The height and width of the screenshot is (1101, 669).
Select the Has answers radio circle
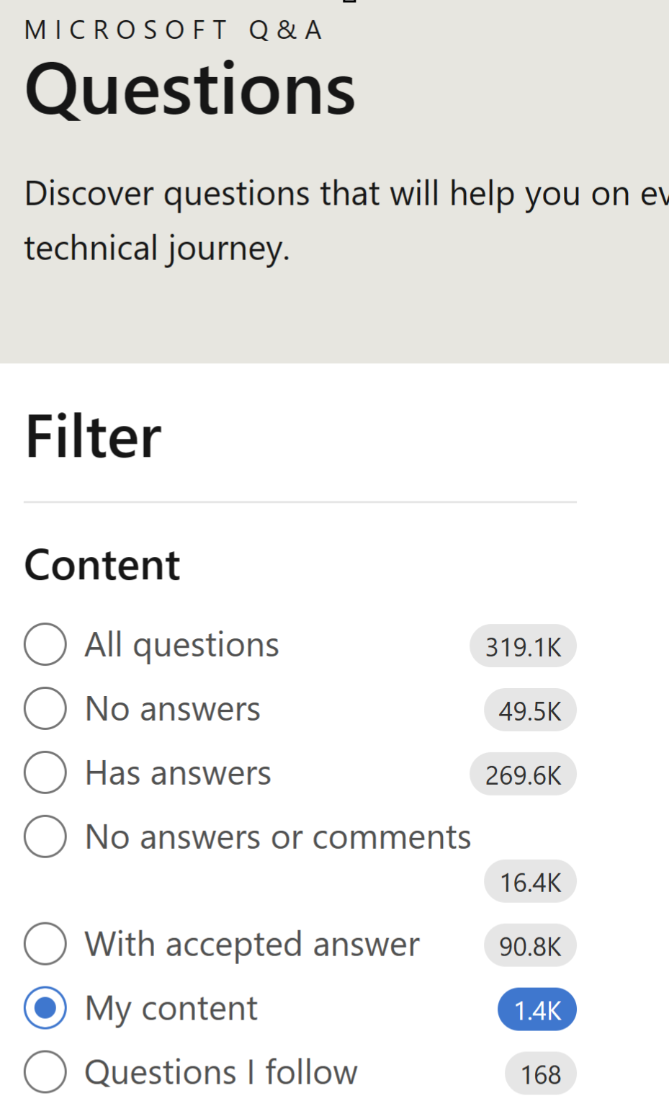pos(45,772)
